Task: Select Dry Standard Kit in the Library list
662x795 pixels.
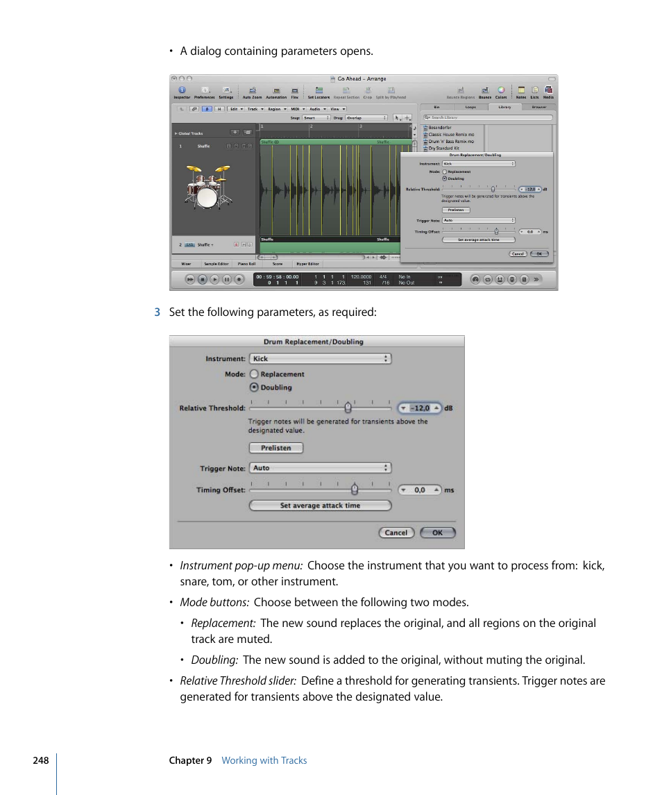Action: [x=444, y=148]
